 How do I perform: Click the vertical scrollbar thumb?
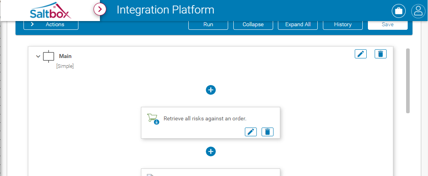tap(408, 81)
